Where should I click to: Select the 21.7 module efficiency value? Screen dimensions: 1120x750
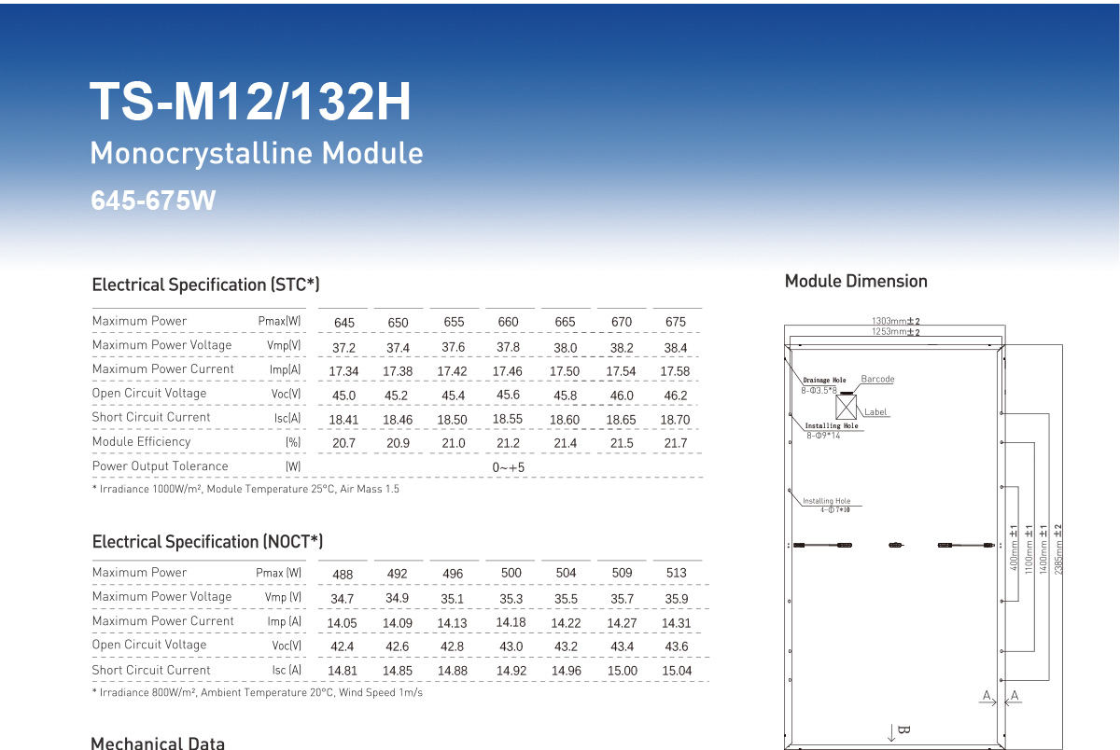675,443
